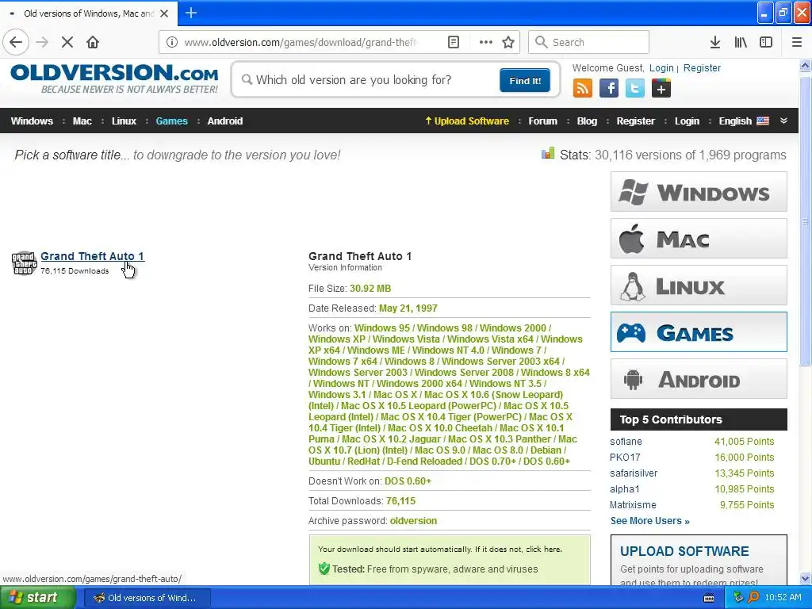The width and height of the screenshot is (812, 609).
Task: Click Register link beside Welcome Guest
Action: pyautogui.click(x=702, y=68)
